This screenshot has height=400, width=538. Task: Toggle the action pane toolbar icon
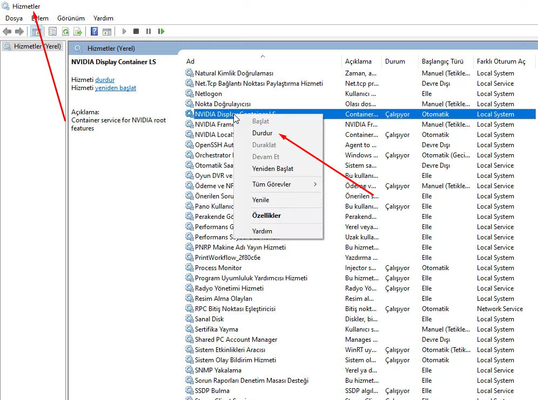tap(107, 31)
